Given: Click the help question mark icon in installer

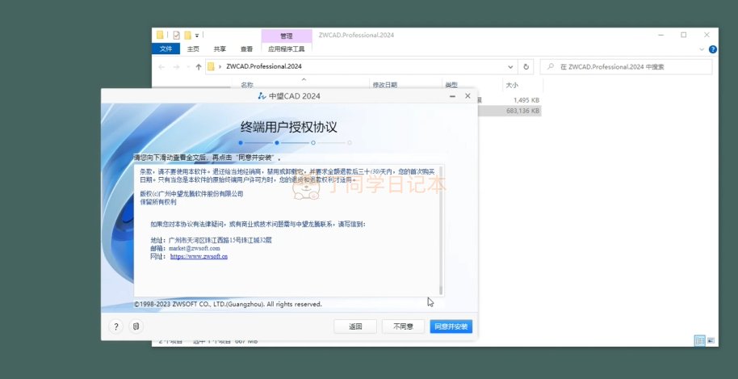Looking at the screenshot, I should (115, 326).
